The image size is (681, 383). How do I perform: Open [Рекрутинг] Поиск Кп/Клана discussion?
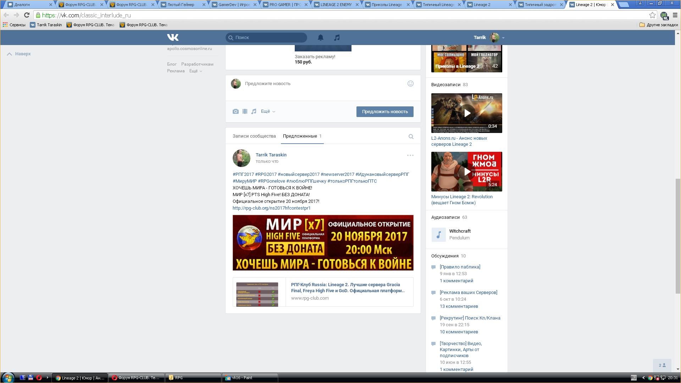point(470,318)
